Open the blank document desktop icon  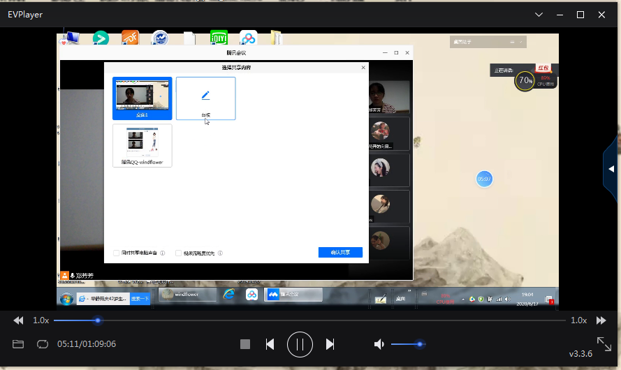coord(190,38)
